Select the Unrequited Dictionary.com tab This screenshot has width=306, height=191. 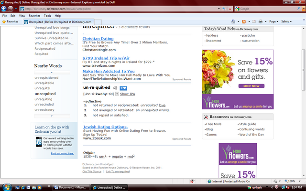pos(58,22)
